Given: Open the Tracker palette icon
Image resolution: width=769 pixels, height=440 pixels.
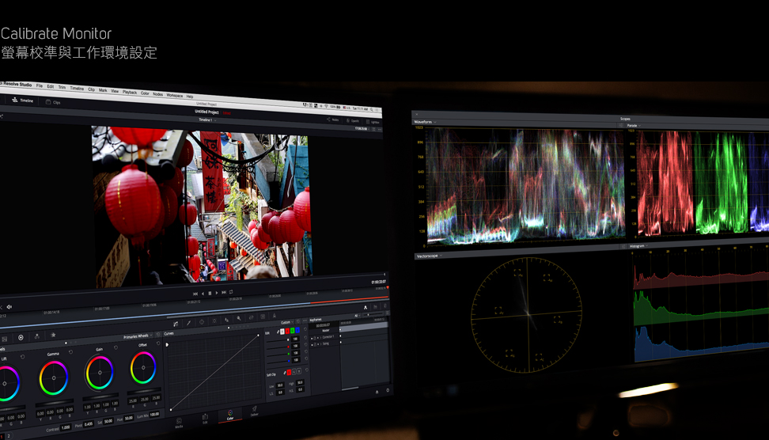Looking at the screenshot, I should (x=214, y=321).
